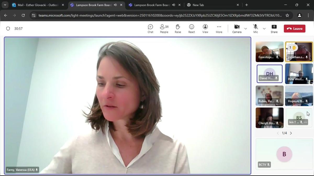
Task: Leave the meeting
Action: tap(295, 29)
